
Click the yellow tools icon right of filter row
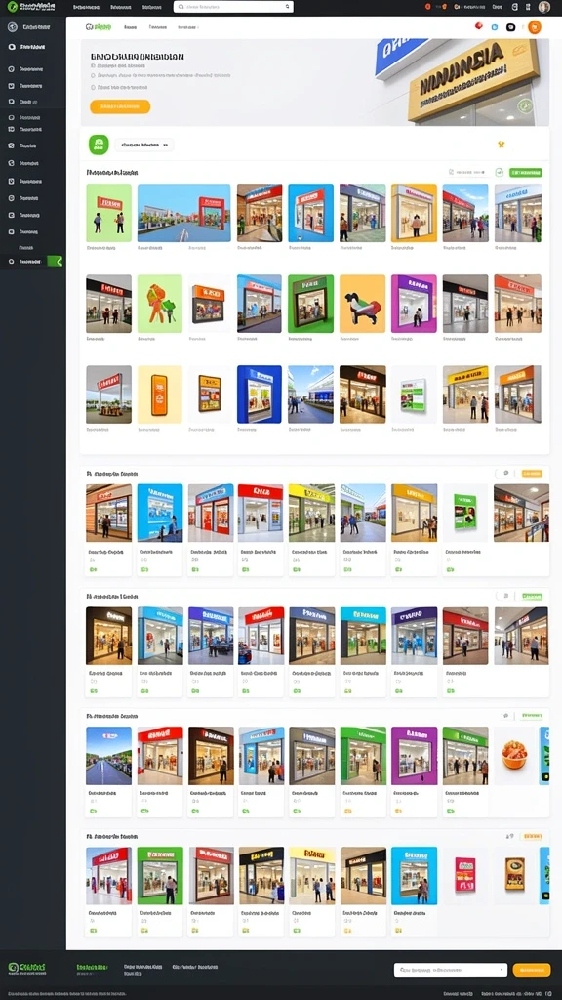click(x=501, y=145)
